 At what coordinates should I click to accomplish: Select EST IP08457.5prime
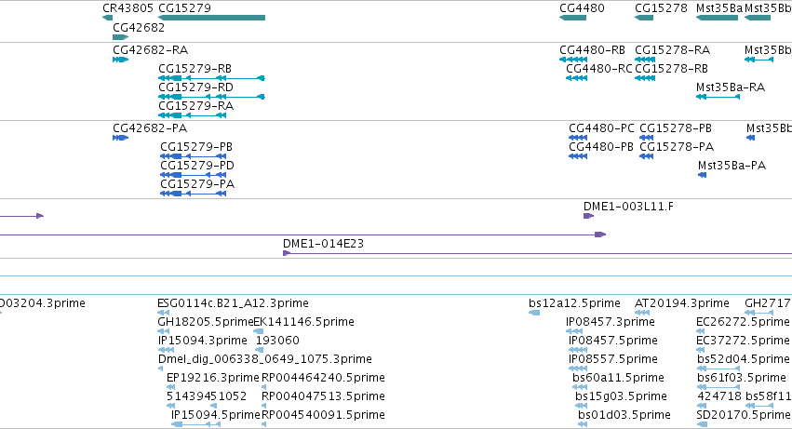(613, 342)
